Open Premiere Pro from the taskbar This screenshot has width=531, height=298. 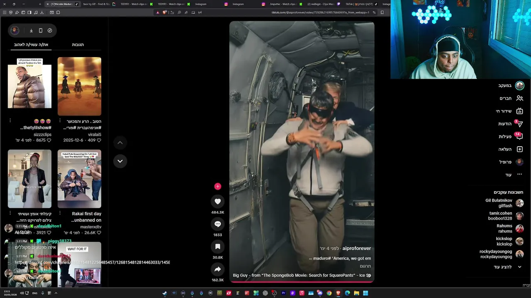coord(283,293)
